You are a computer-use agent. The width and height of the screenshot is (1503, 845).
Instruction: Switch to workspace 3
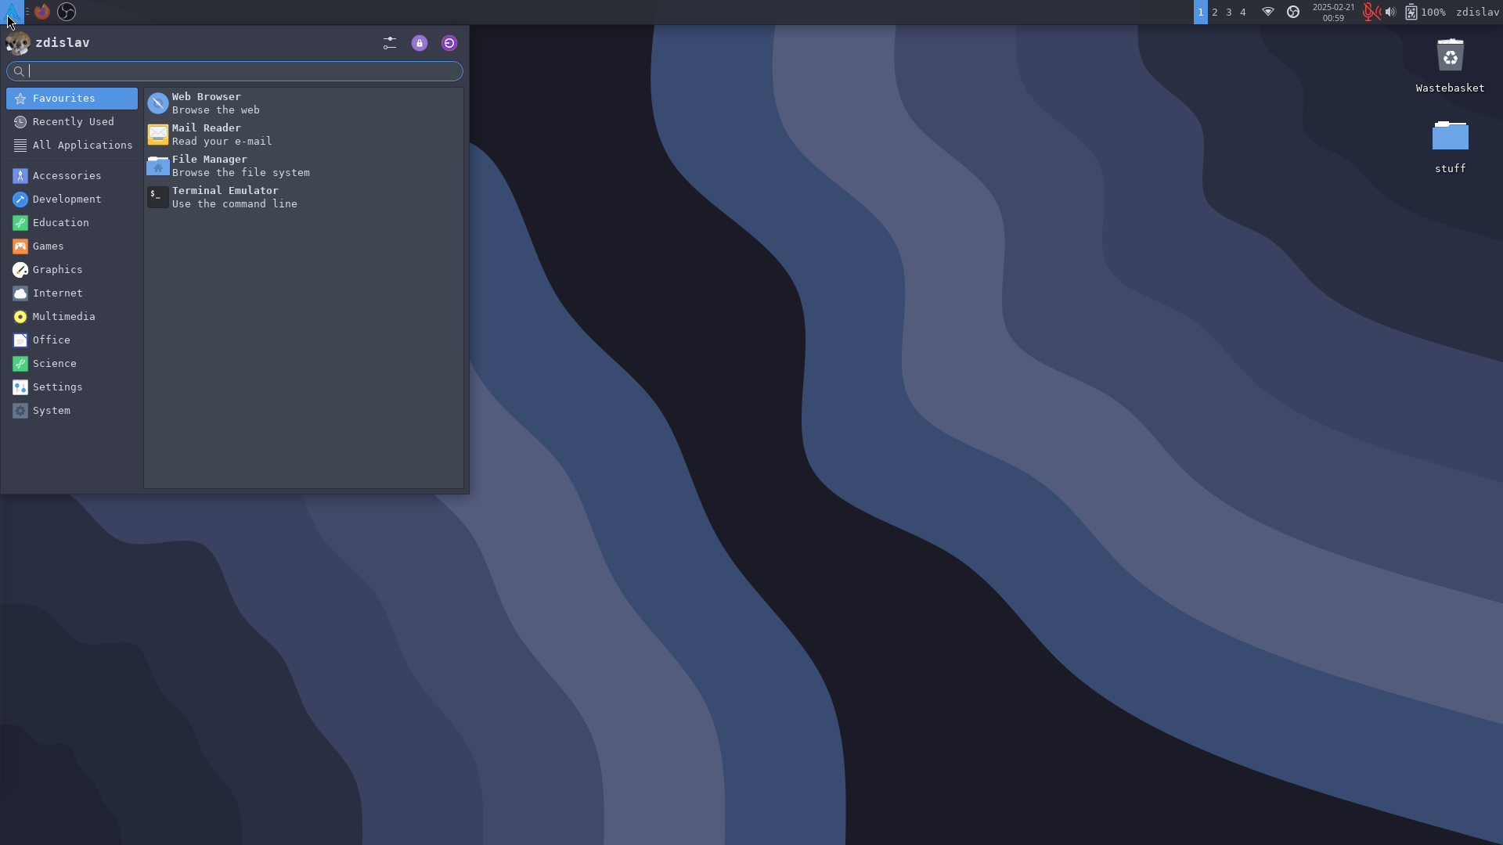[x=1229, y=12]
